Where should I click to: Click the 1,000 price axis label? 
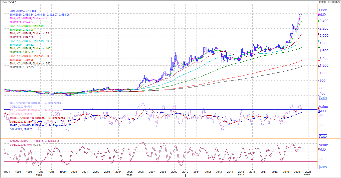[324, 73]
